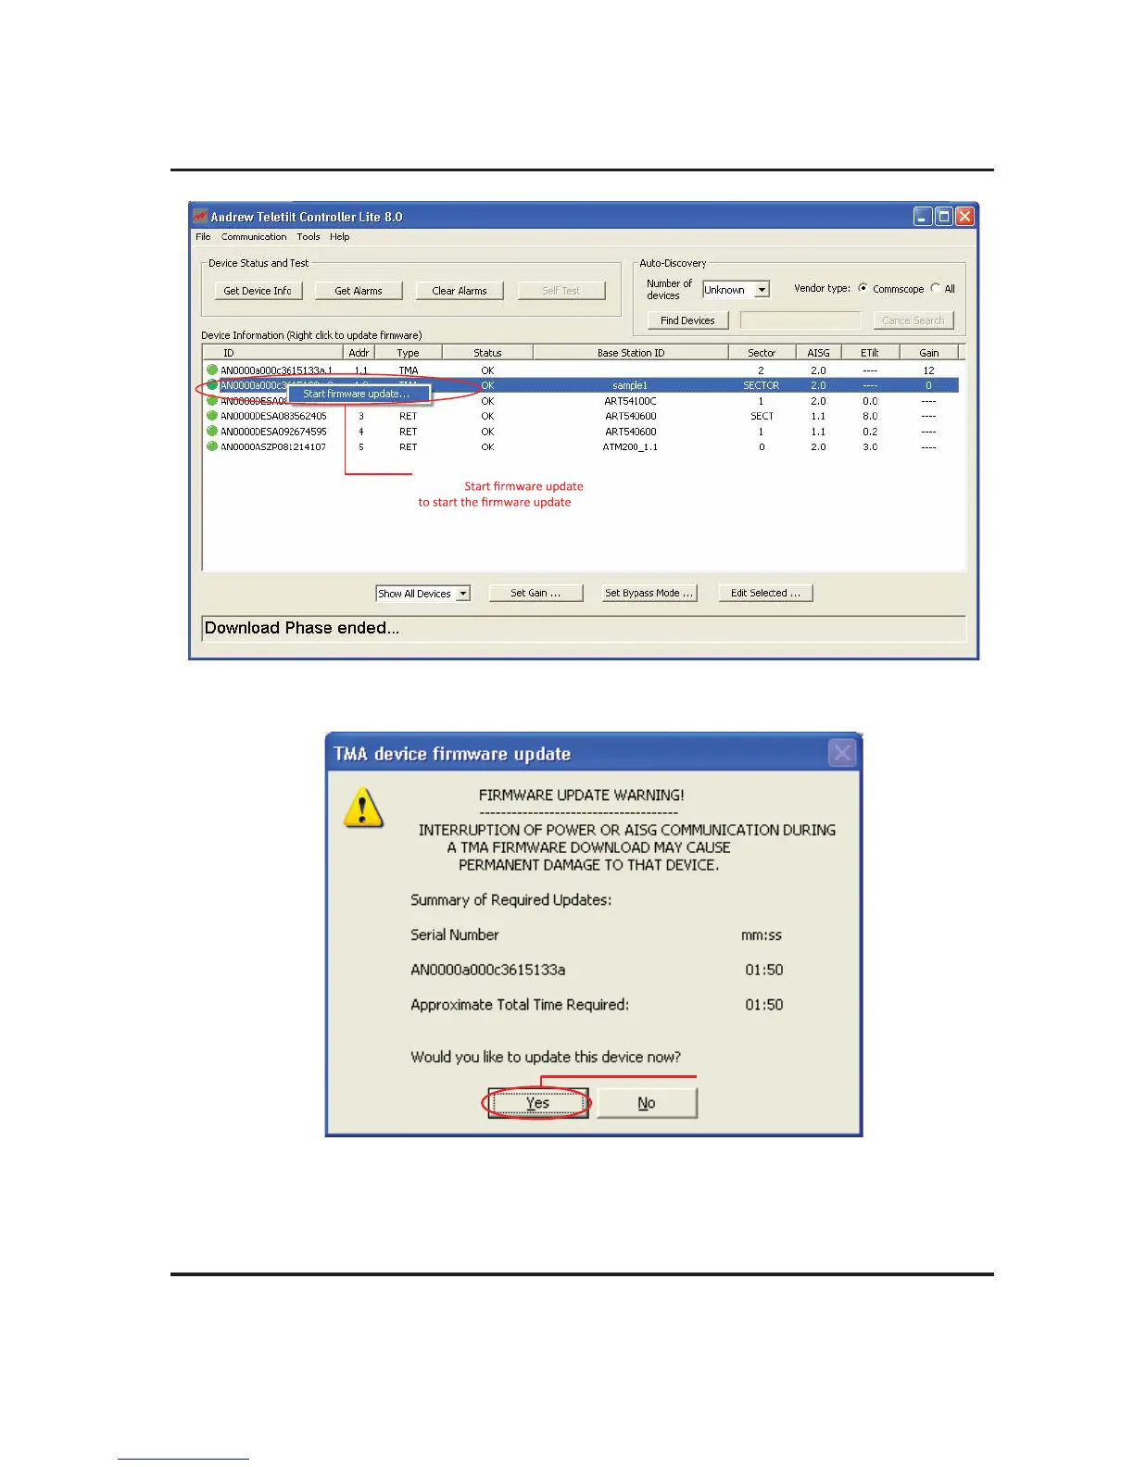Screen dimensions: 1134x1467
Task: Minimize the Andrew Teletilt Controller window
Action: pos(922,217)
